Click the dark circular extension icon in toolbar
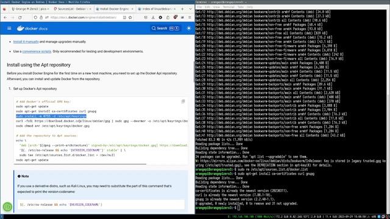 pyautogui.click(x=160, y=18)
